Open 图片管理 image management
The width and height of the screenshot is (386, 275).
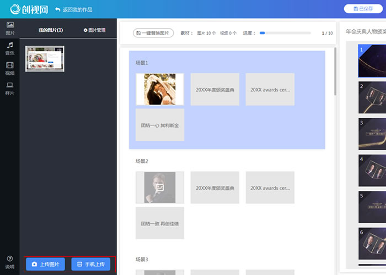click(94, 30)
